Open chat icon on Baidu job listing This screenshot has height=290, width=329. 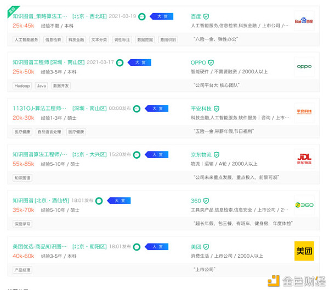coord(141,16)
